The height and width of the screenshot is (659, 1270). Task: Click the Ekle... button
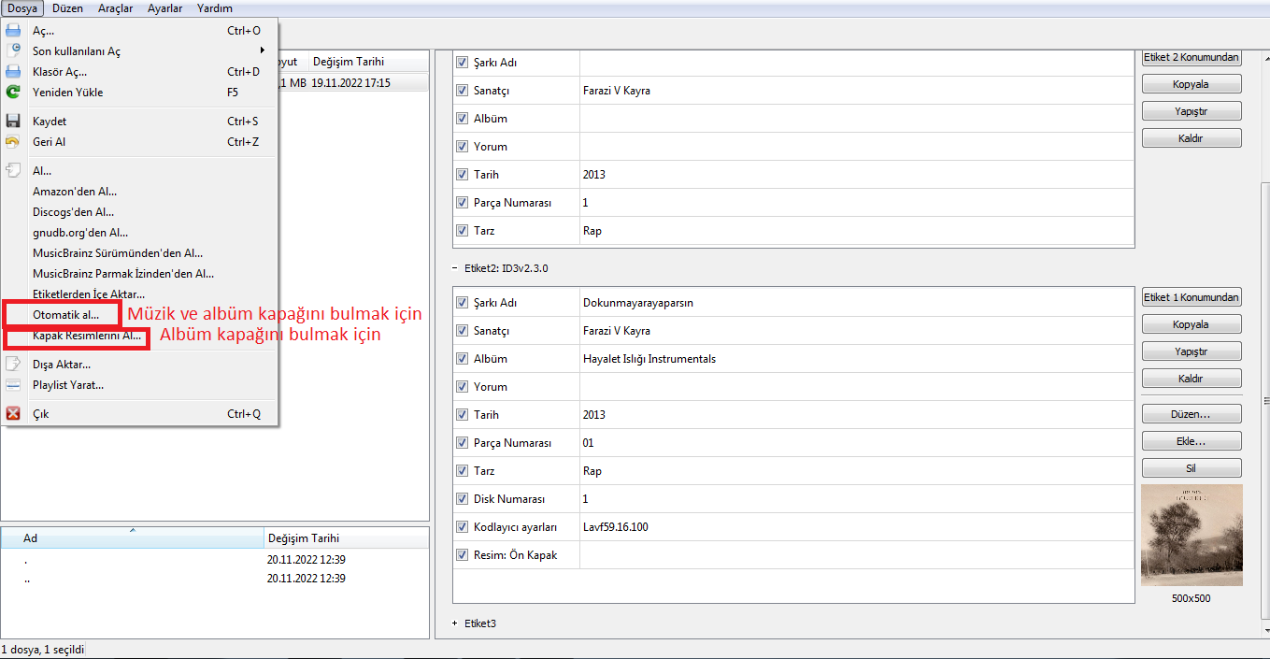coord(1192,441)
